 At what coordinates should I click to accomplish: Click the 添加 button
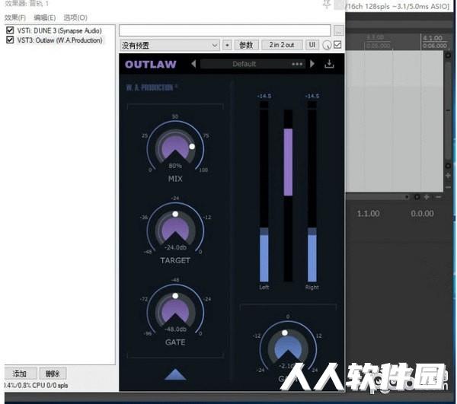20,374
